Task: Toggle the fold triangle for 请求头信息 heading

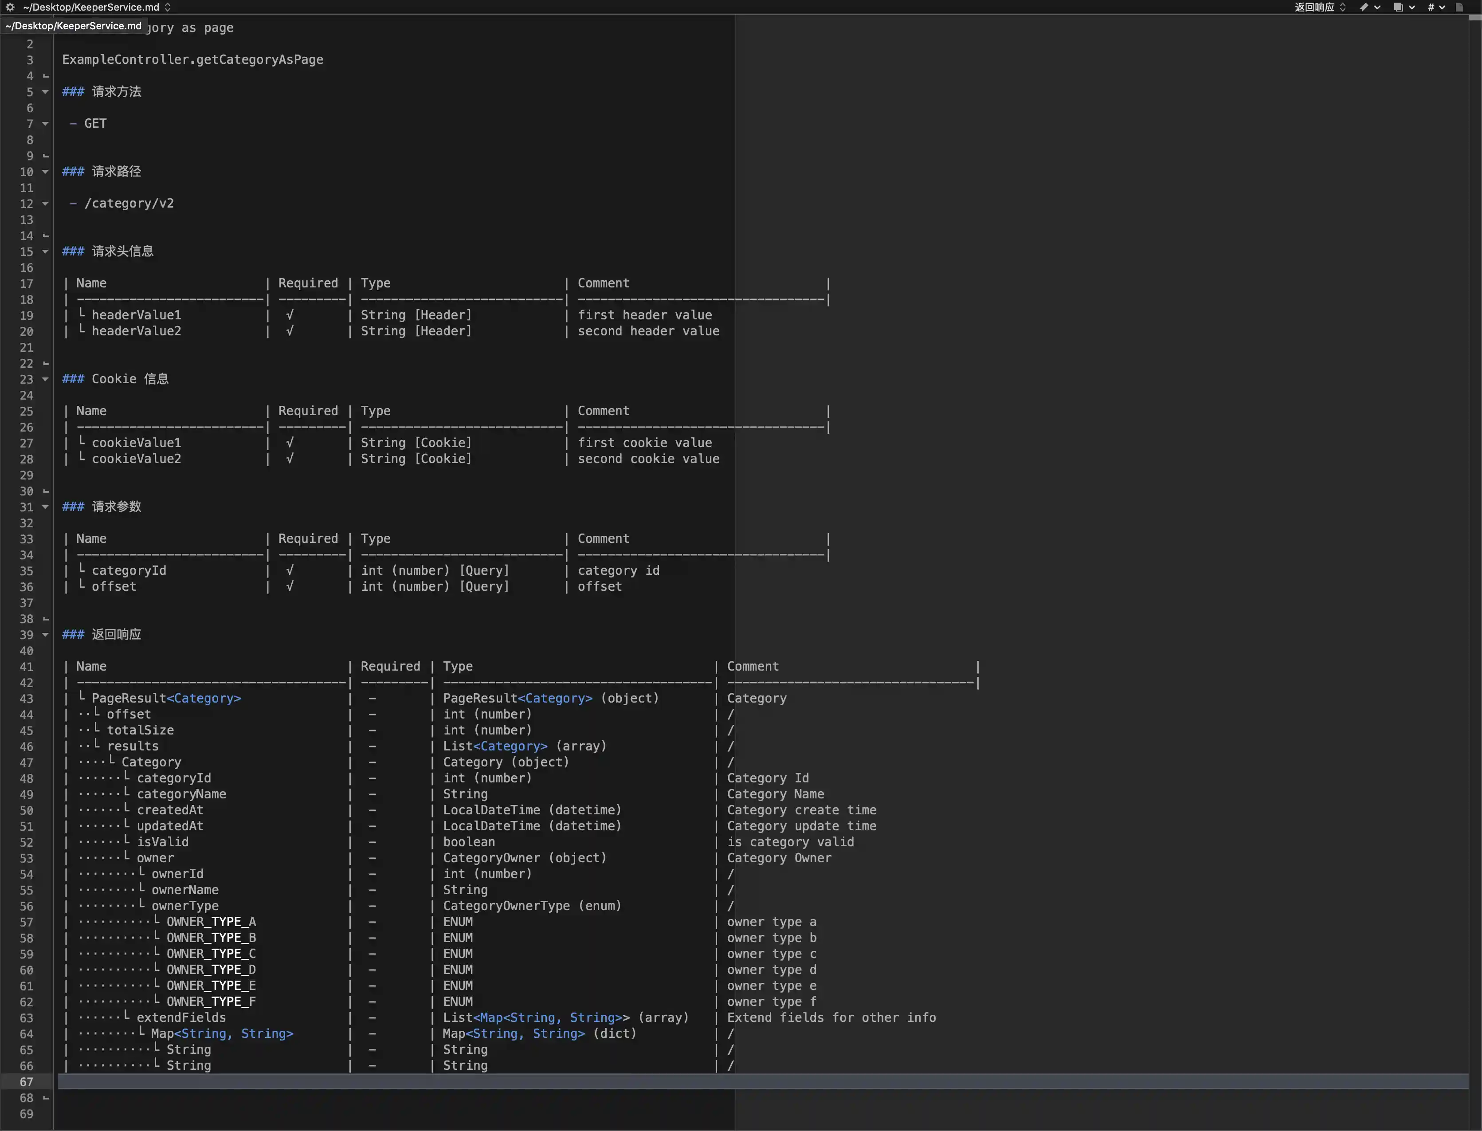Action: 45,252
